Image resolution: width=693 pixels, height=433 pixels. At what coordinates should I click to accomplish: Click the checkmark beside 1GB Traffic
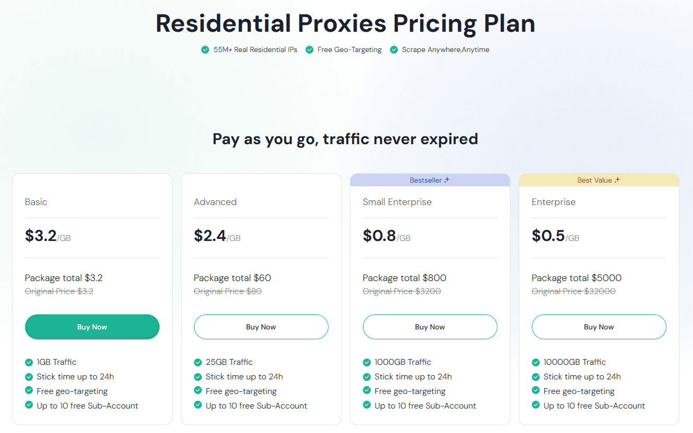(29, 362)
